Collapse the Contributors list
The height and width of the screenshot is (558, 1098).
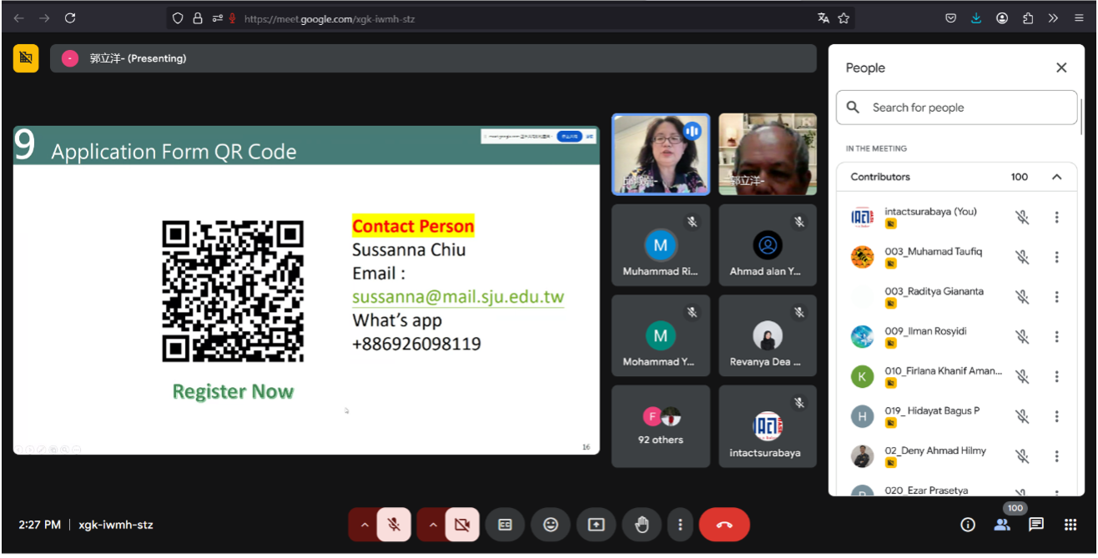pyautogui.click(x=1056, y=177)
